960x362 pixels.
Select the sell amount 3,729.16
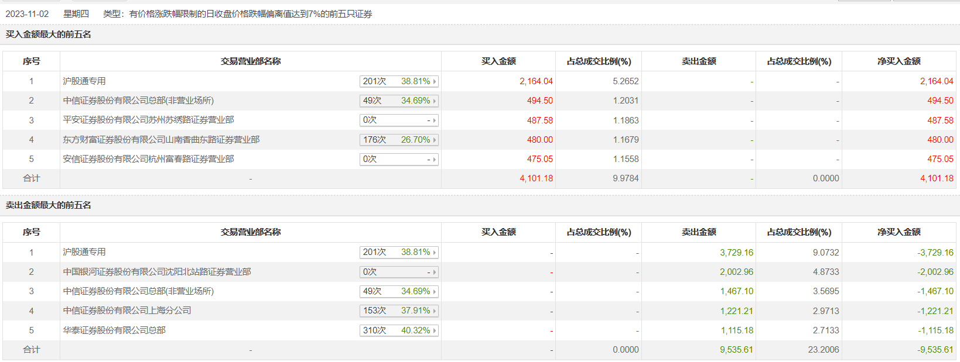pyautogui.click(x=736, y=253)
